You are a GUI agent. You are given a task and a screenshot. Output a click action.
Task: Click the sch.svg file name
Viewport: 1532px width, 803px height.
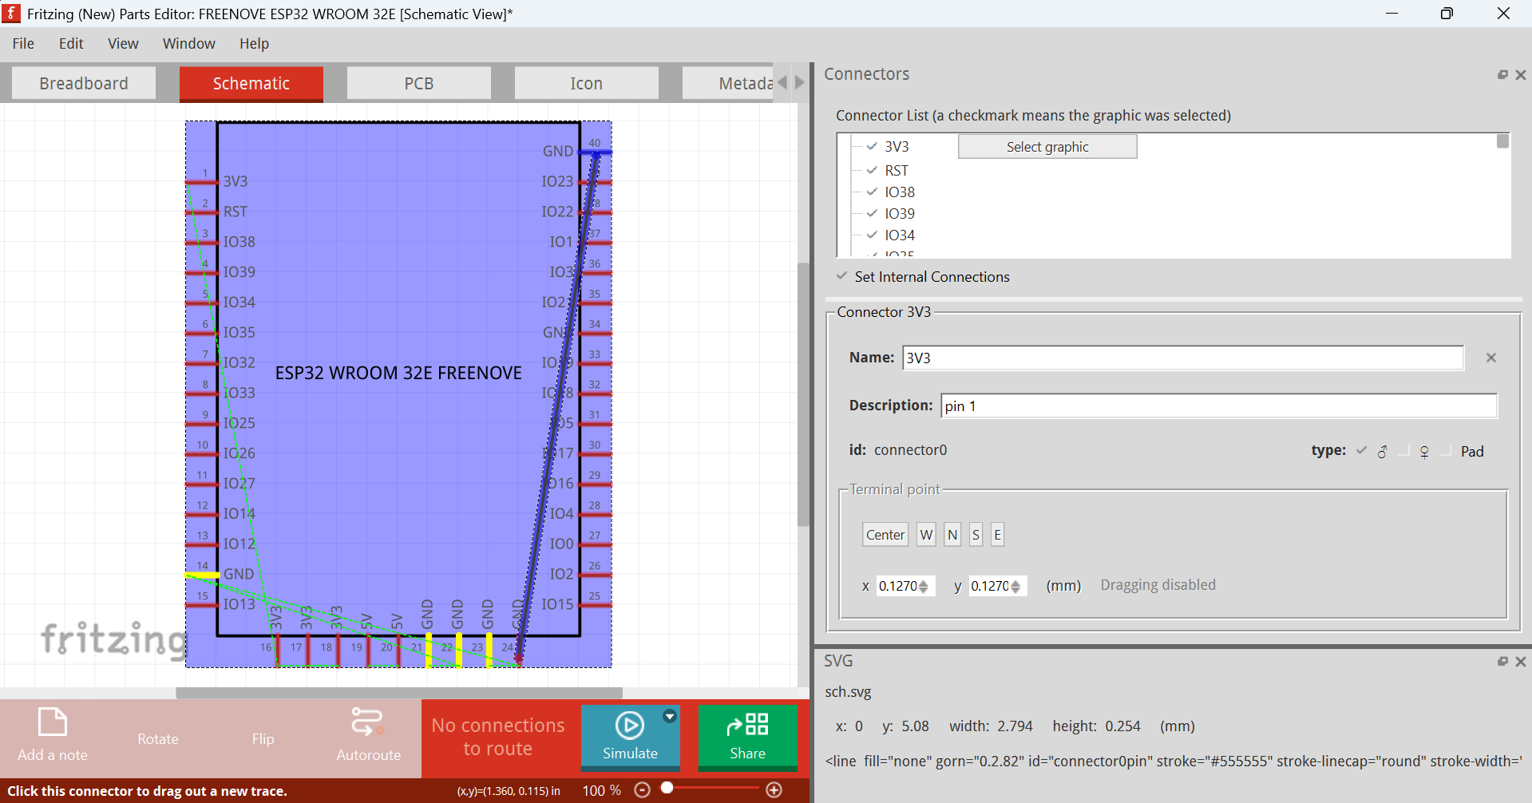point(848,692)
